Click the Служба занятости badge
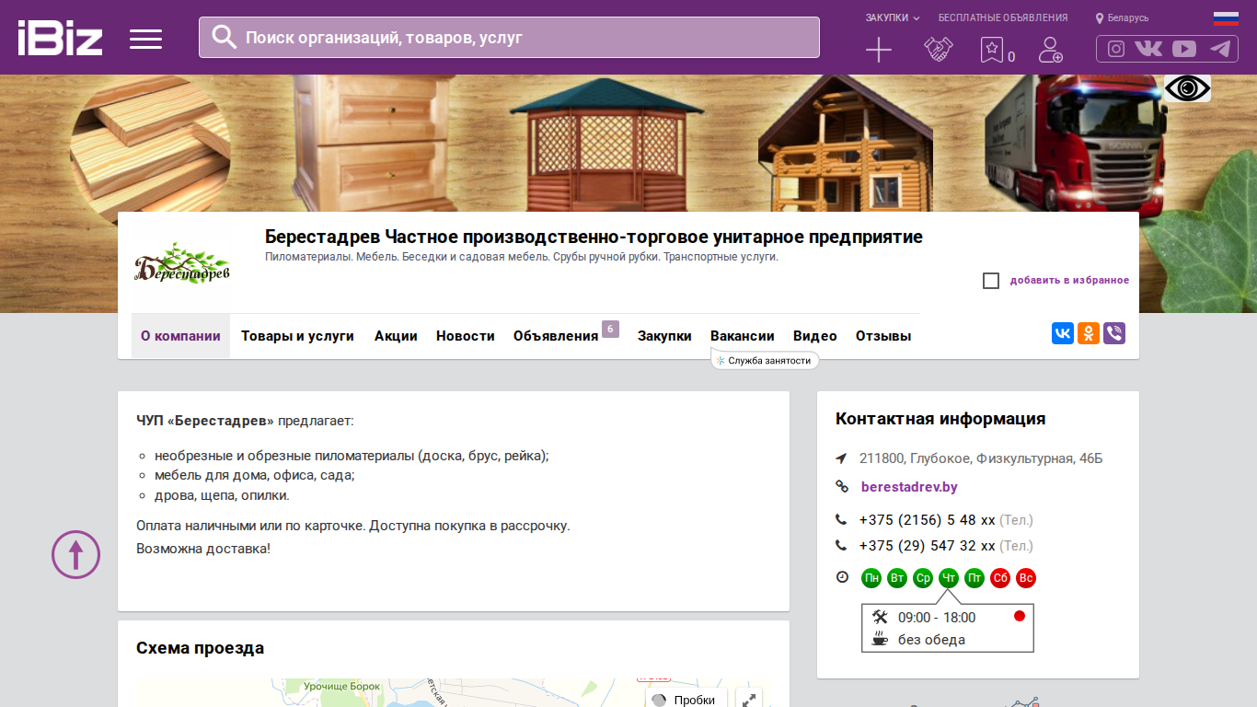The width and height of the screenshot is (1257, 707). [x=765, y=361]
